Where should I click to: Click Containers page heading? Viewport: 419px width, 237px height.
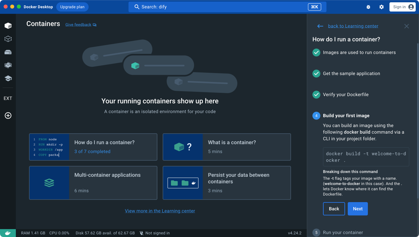[43, 24]
